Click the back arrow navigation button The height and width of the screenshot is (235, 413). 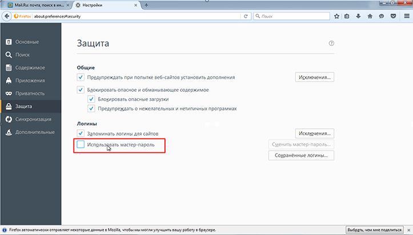tap(7, 16)
